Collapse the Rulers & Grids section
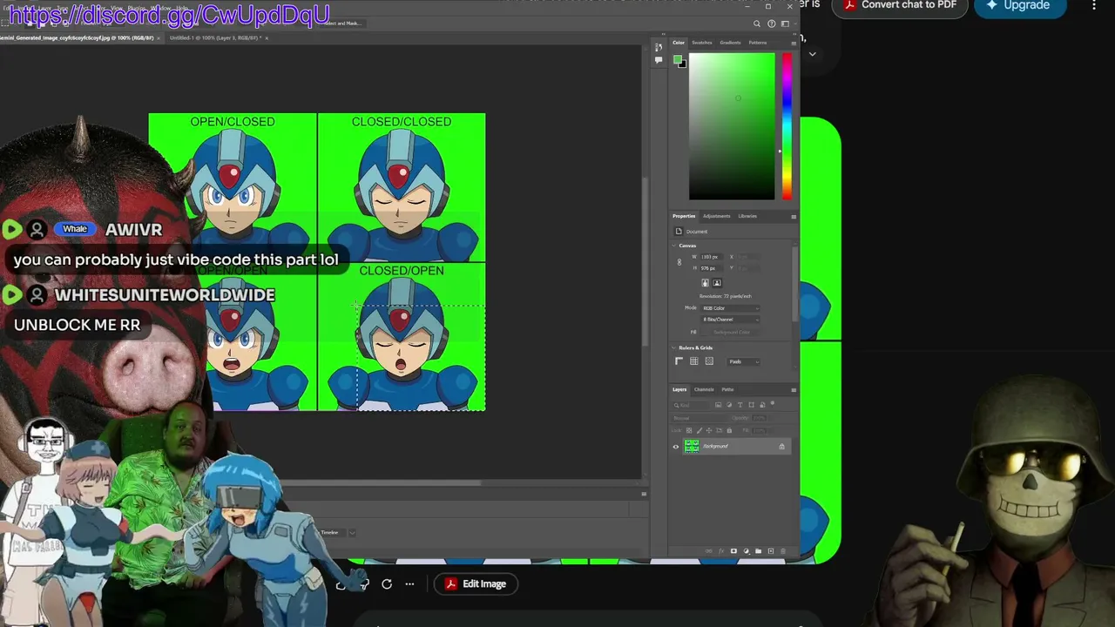 coord(675,348)
